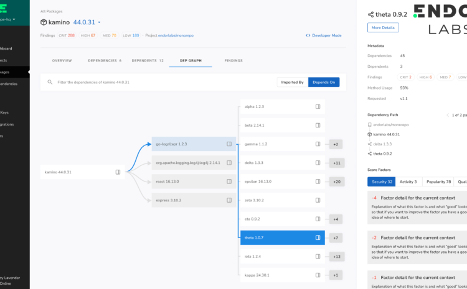Select the go-logr/zapr 1.2.3 graph node

point(194,144)
